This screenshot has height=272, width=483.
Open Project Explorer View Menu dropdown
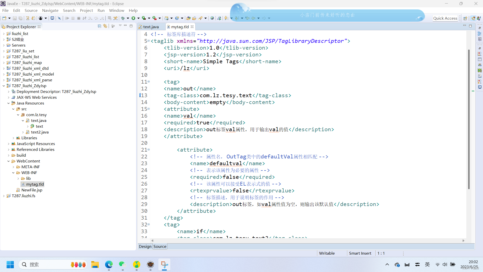[120, 26]
